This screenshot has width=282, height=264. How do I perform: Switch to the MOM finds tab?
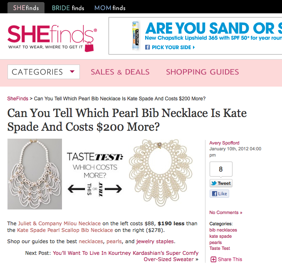coord(110,8)
